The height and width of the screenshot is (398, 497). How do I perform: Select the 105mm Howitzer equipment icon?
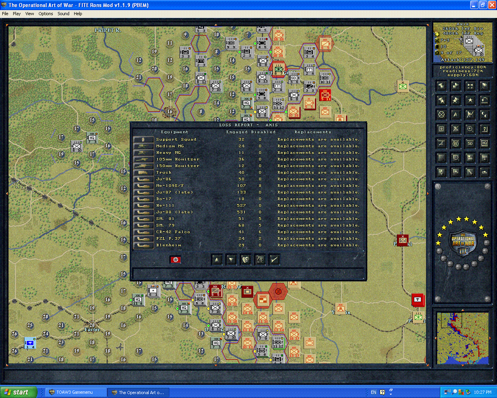(x=143, y=159)
